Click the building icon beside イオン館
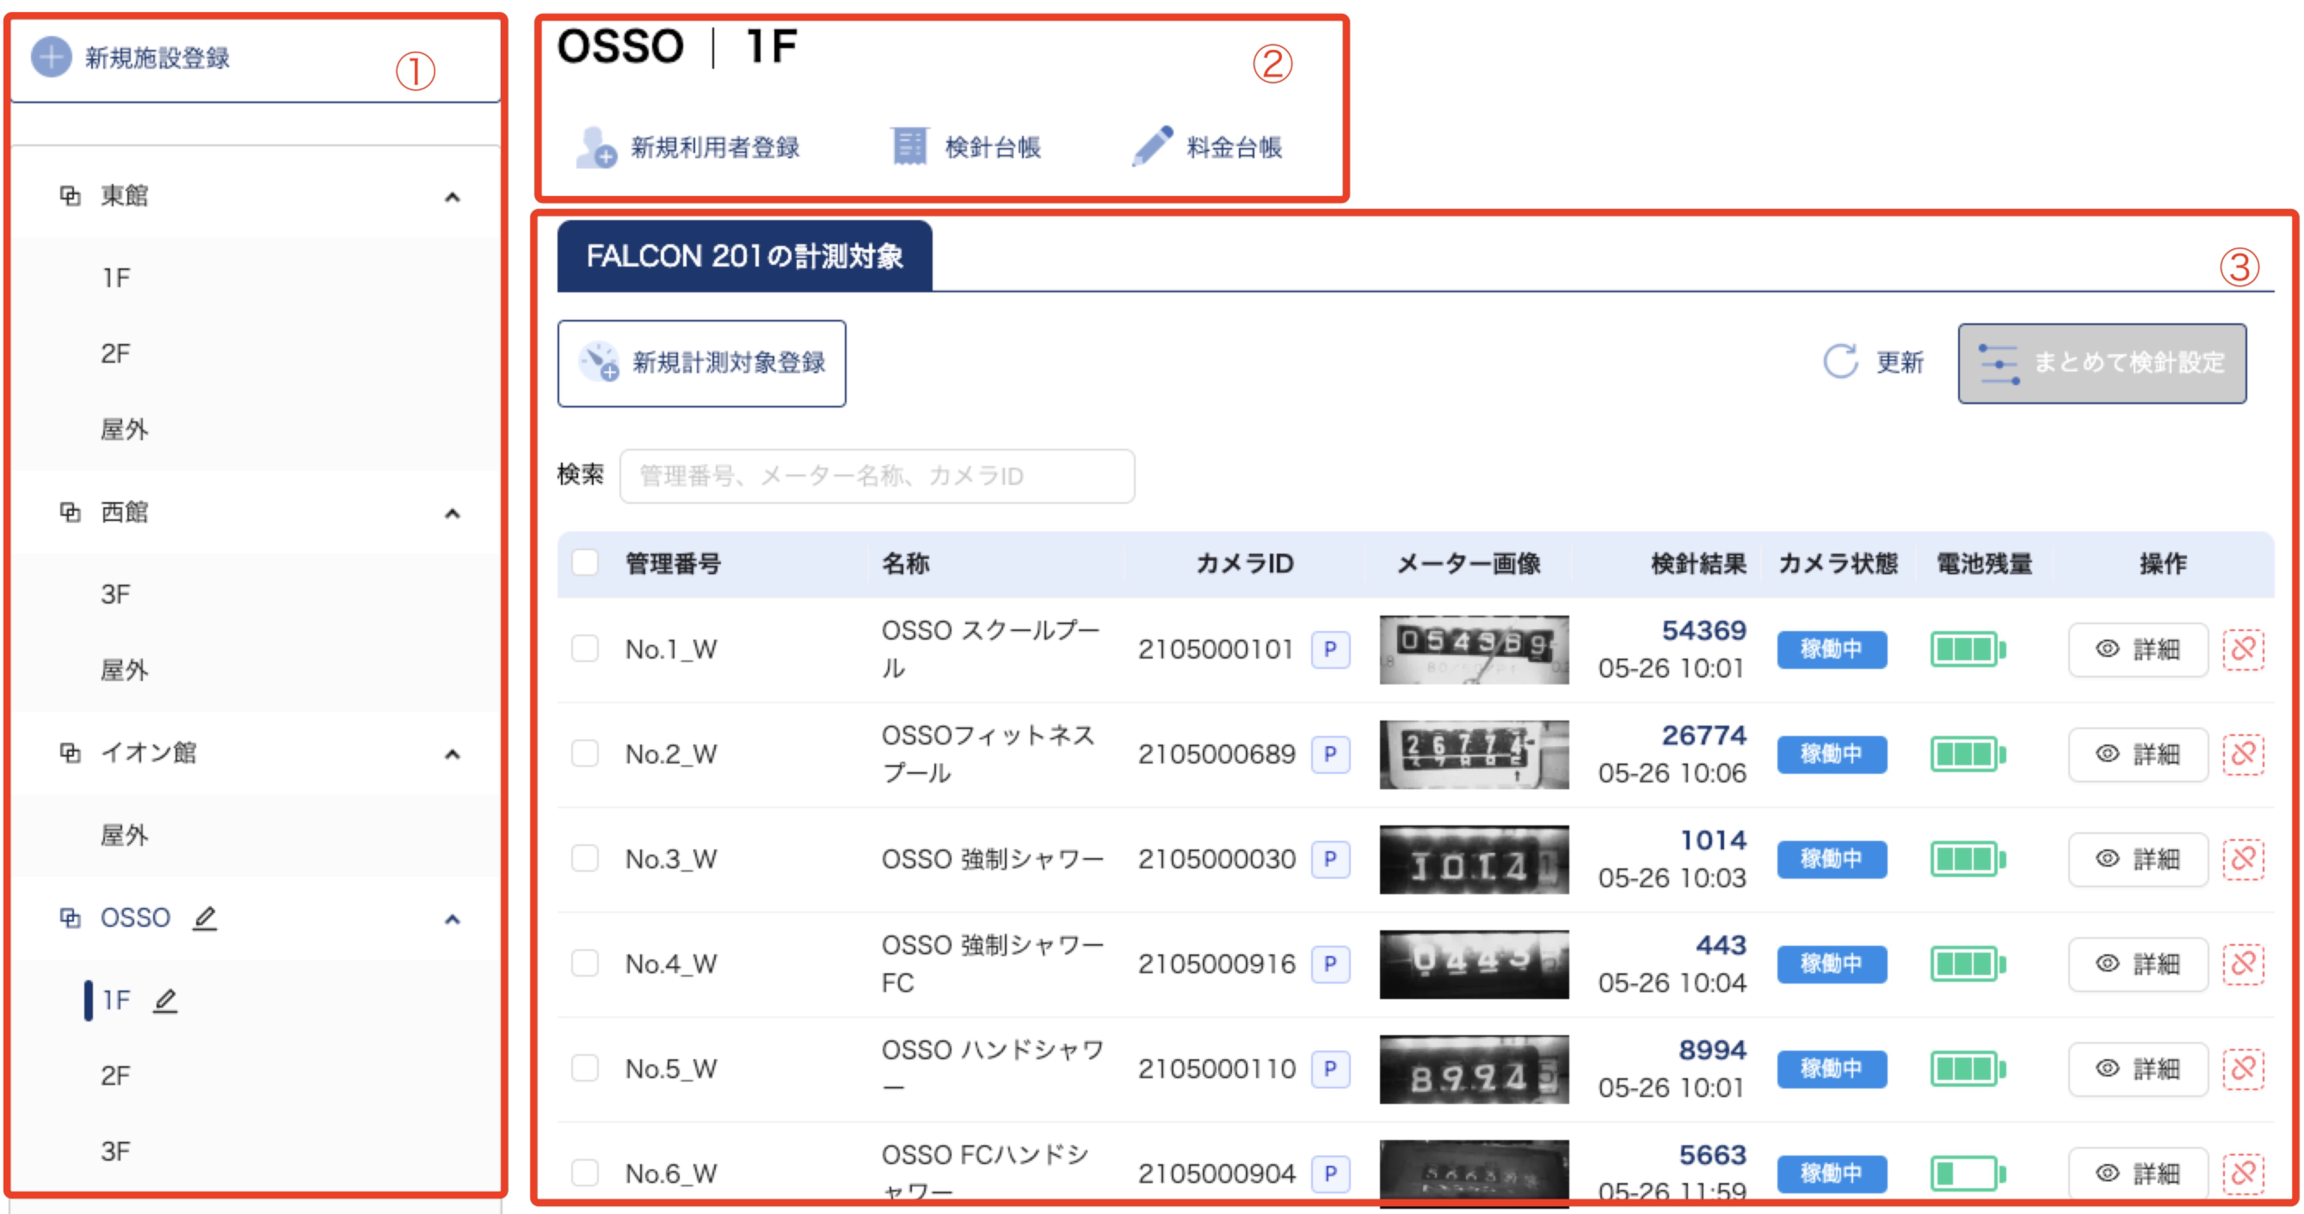This screenshot has height=1214, width=2304. [x=70, y=753]
